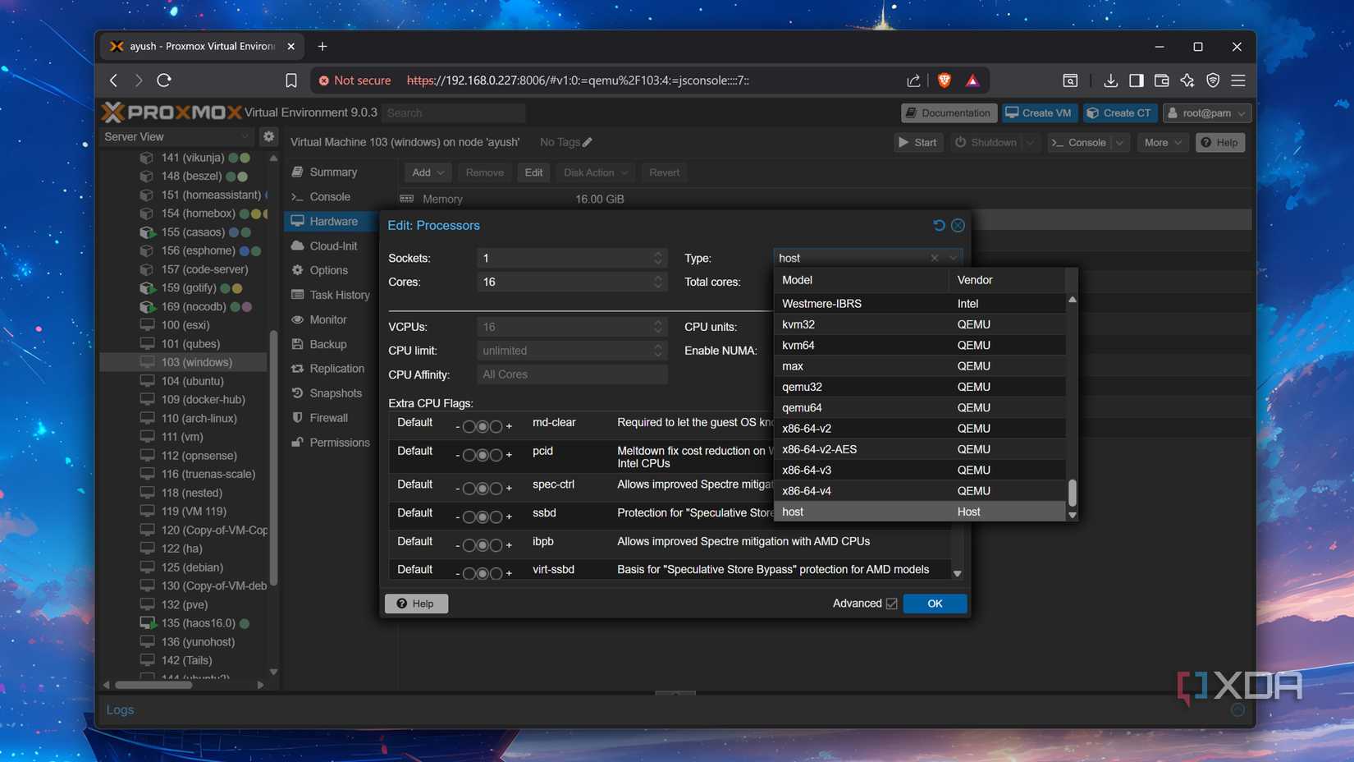The height and width of the screenshot is (762, 1354).
Task: Reset the Processors dialog using the undo icon
Action: (x=938, y=224)
